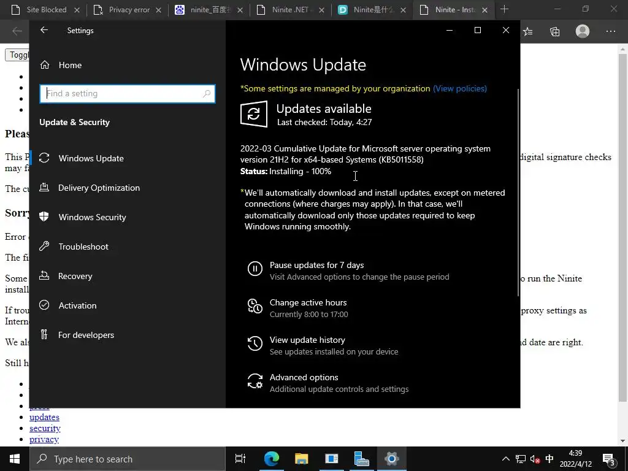Click the Windows Update refresh icon in sidebar
This screenshot has height=471, width=628.
click(x=44, y=158)
